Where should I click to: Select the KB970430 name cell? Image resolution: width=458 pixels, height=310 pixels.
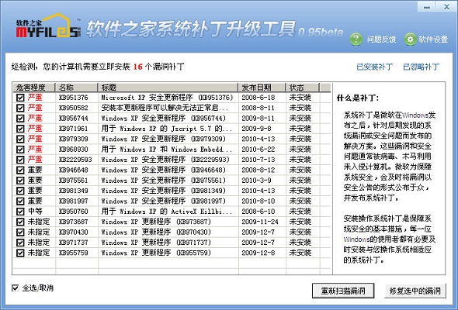tap(73, 232)
